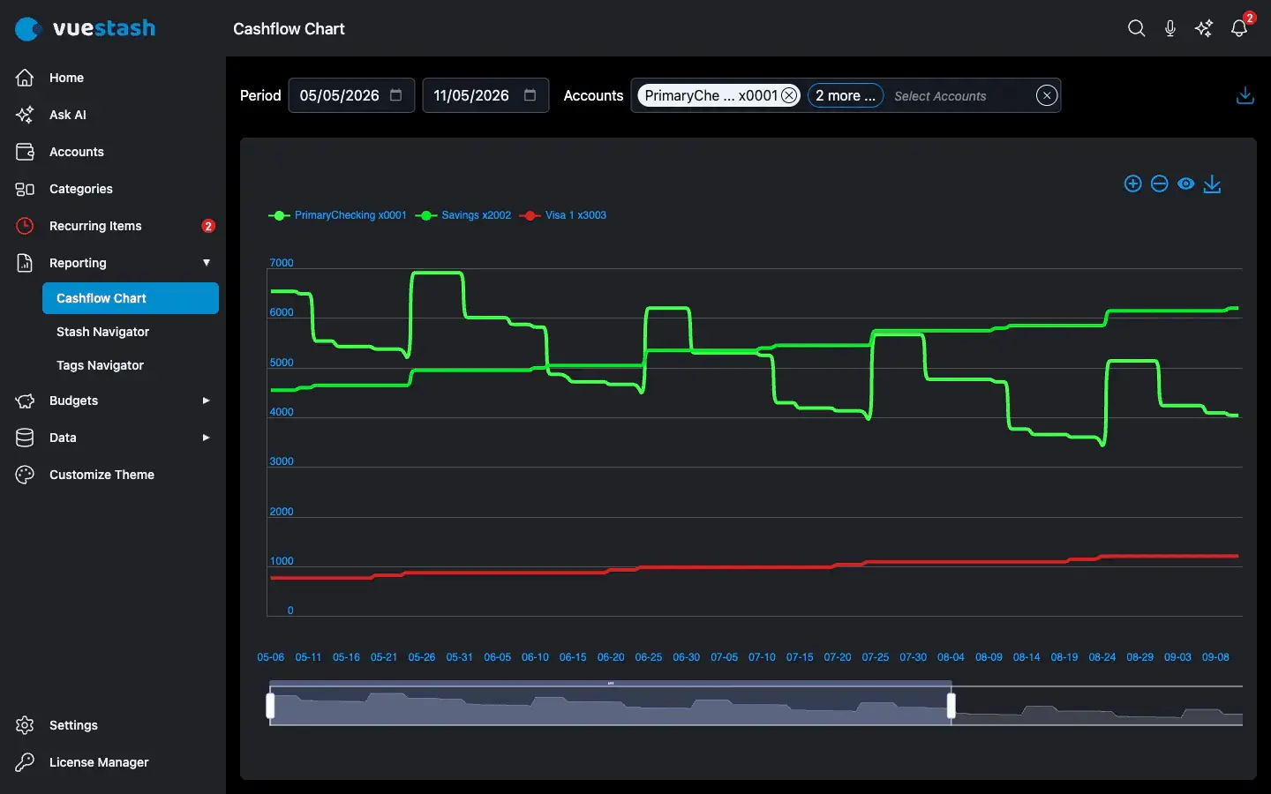Click the Recurring Items clock icon
This screenshot has width=1271, height=794.
25,226
